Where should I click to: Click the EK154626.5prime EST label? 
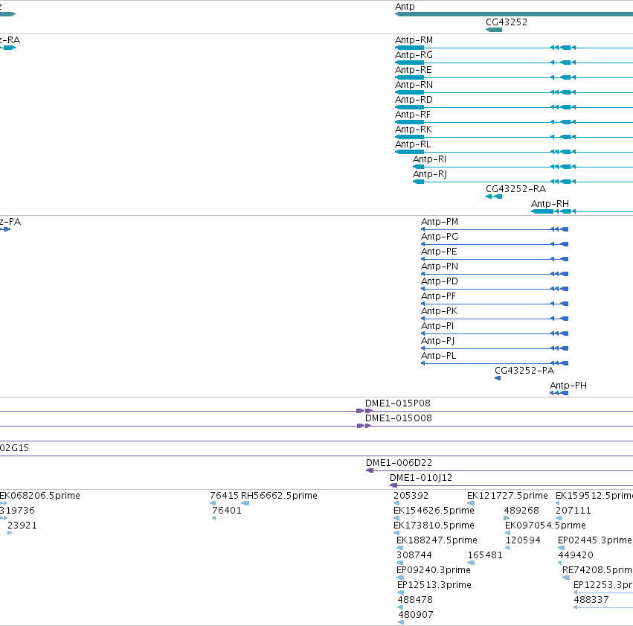(434, 511)
